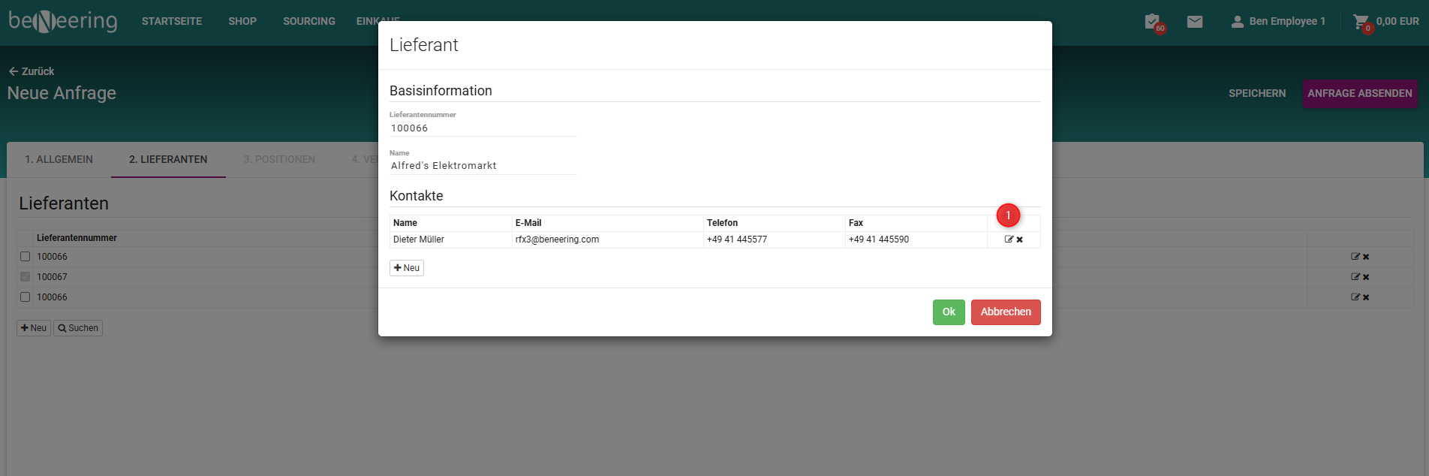Edit the Dieter Müller contact entry

pyautogui.click(x=1009, y=240)
